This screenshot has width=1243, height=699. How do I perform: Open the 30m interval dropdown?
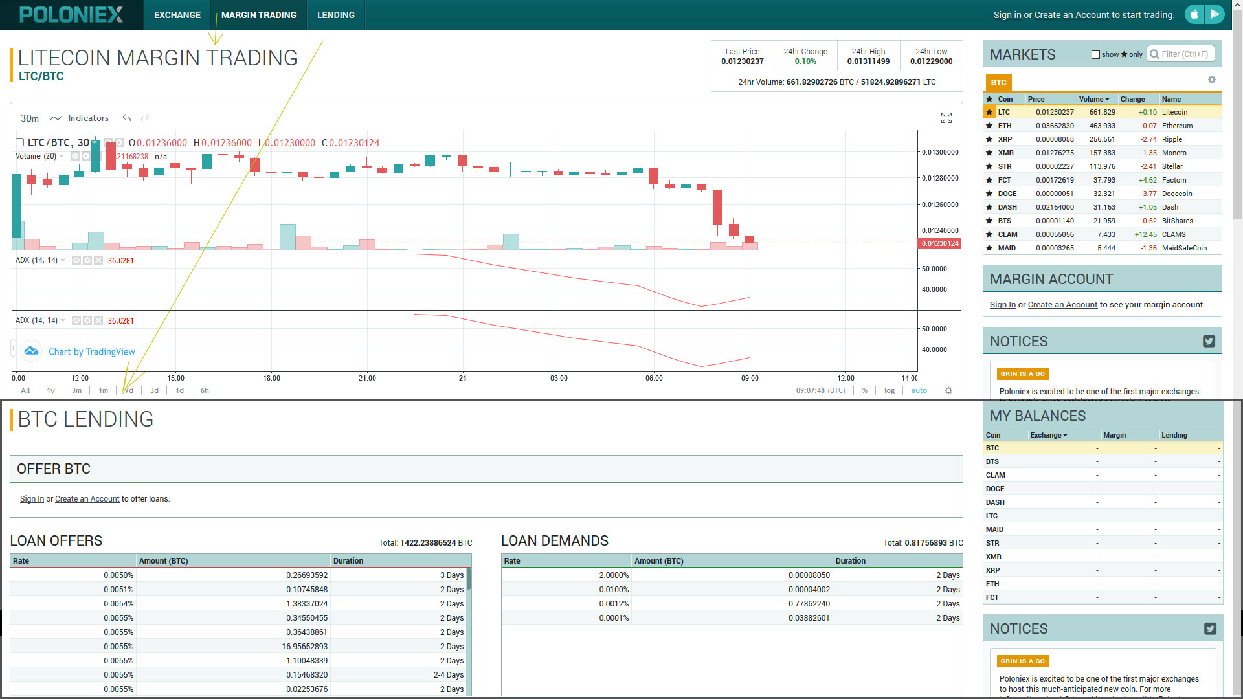(x=30, y=118)
